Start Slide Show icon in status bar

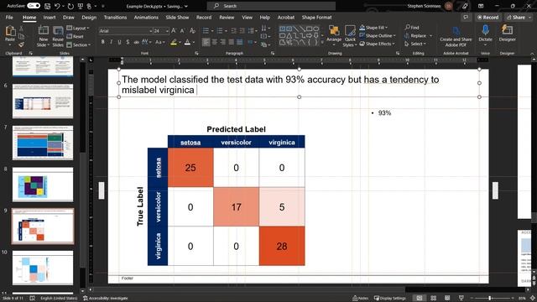[461, 299]
